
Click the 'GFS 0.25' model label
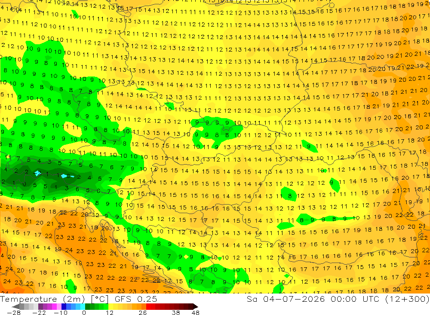(x=136, y=299)
